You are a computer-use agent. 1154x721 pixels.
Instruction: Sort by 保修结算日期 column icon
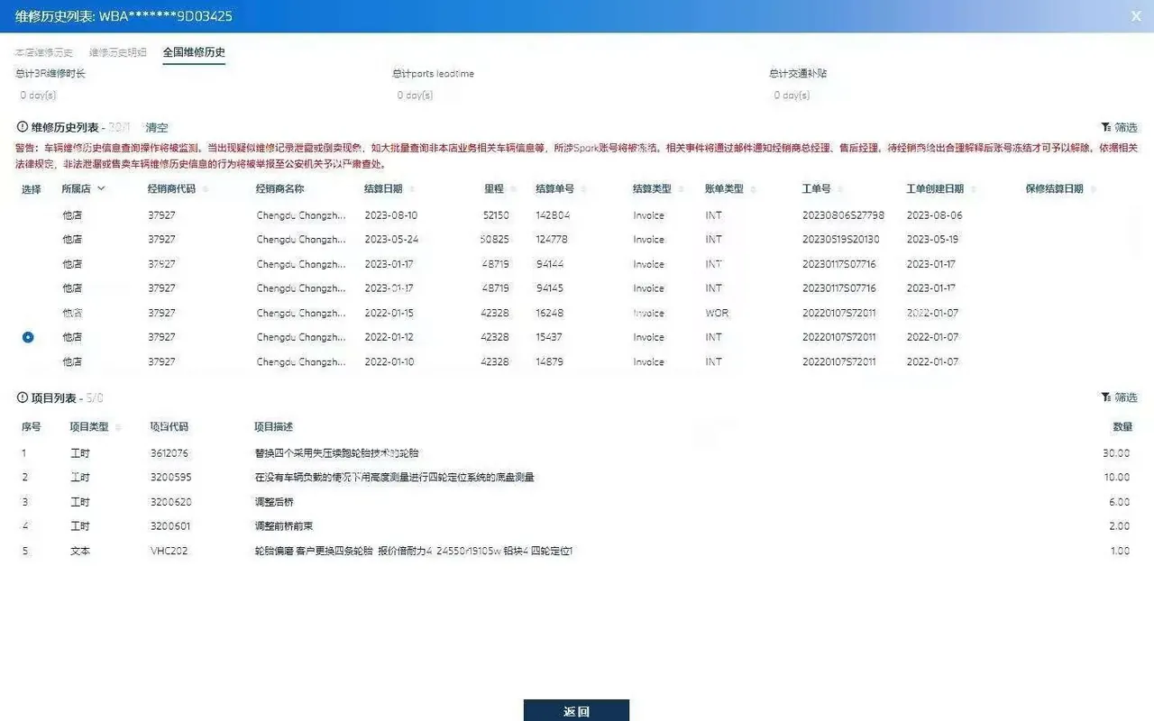pos(1092,189)
